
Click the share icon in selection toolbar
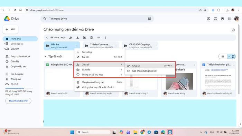coord(71,38)
